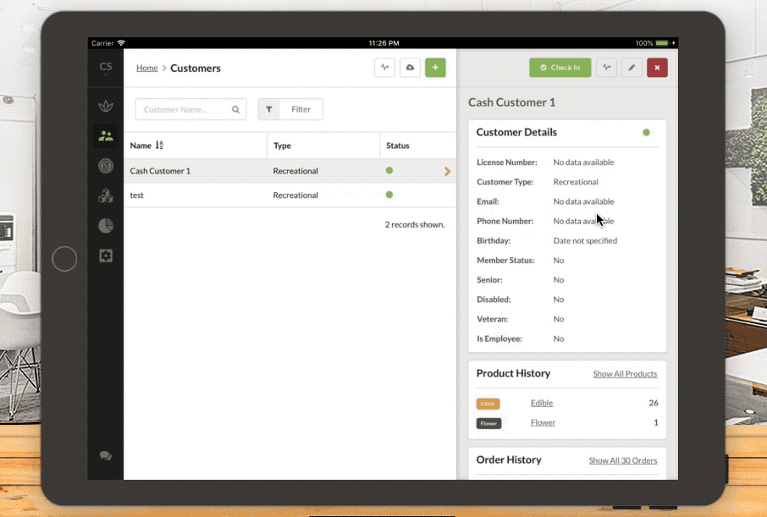This screenshot has width=767, height=517.
Task: Click the orange chevron on Cash Customer 1 row
Action: 447,171
